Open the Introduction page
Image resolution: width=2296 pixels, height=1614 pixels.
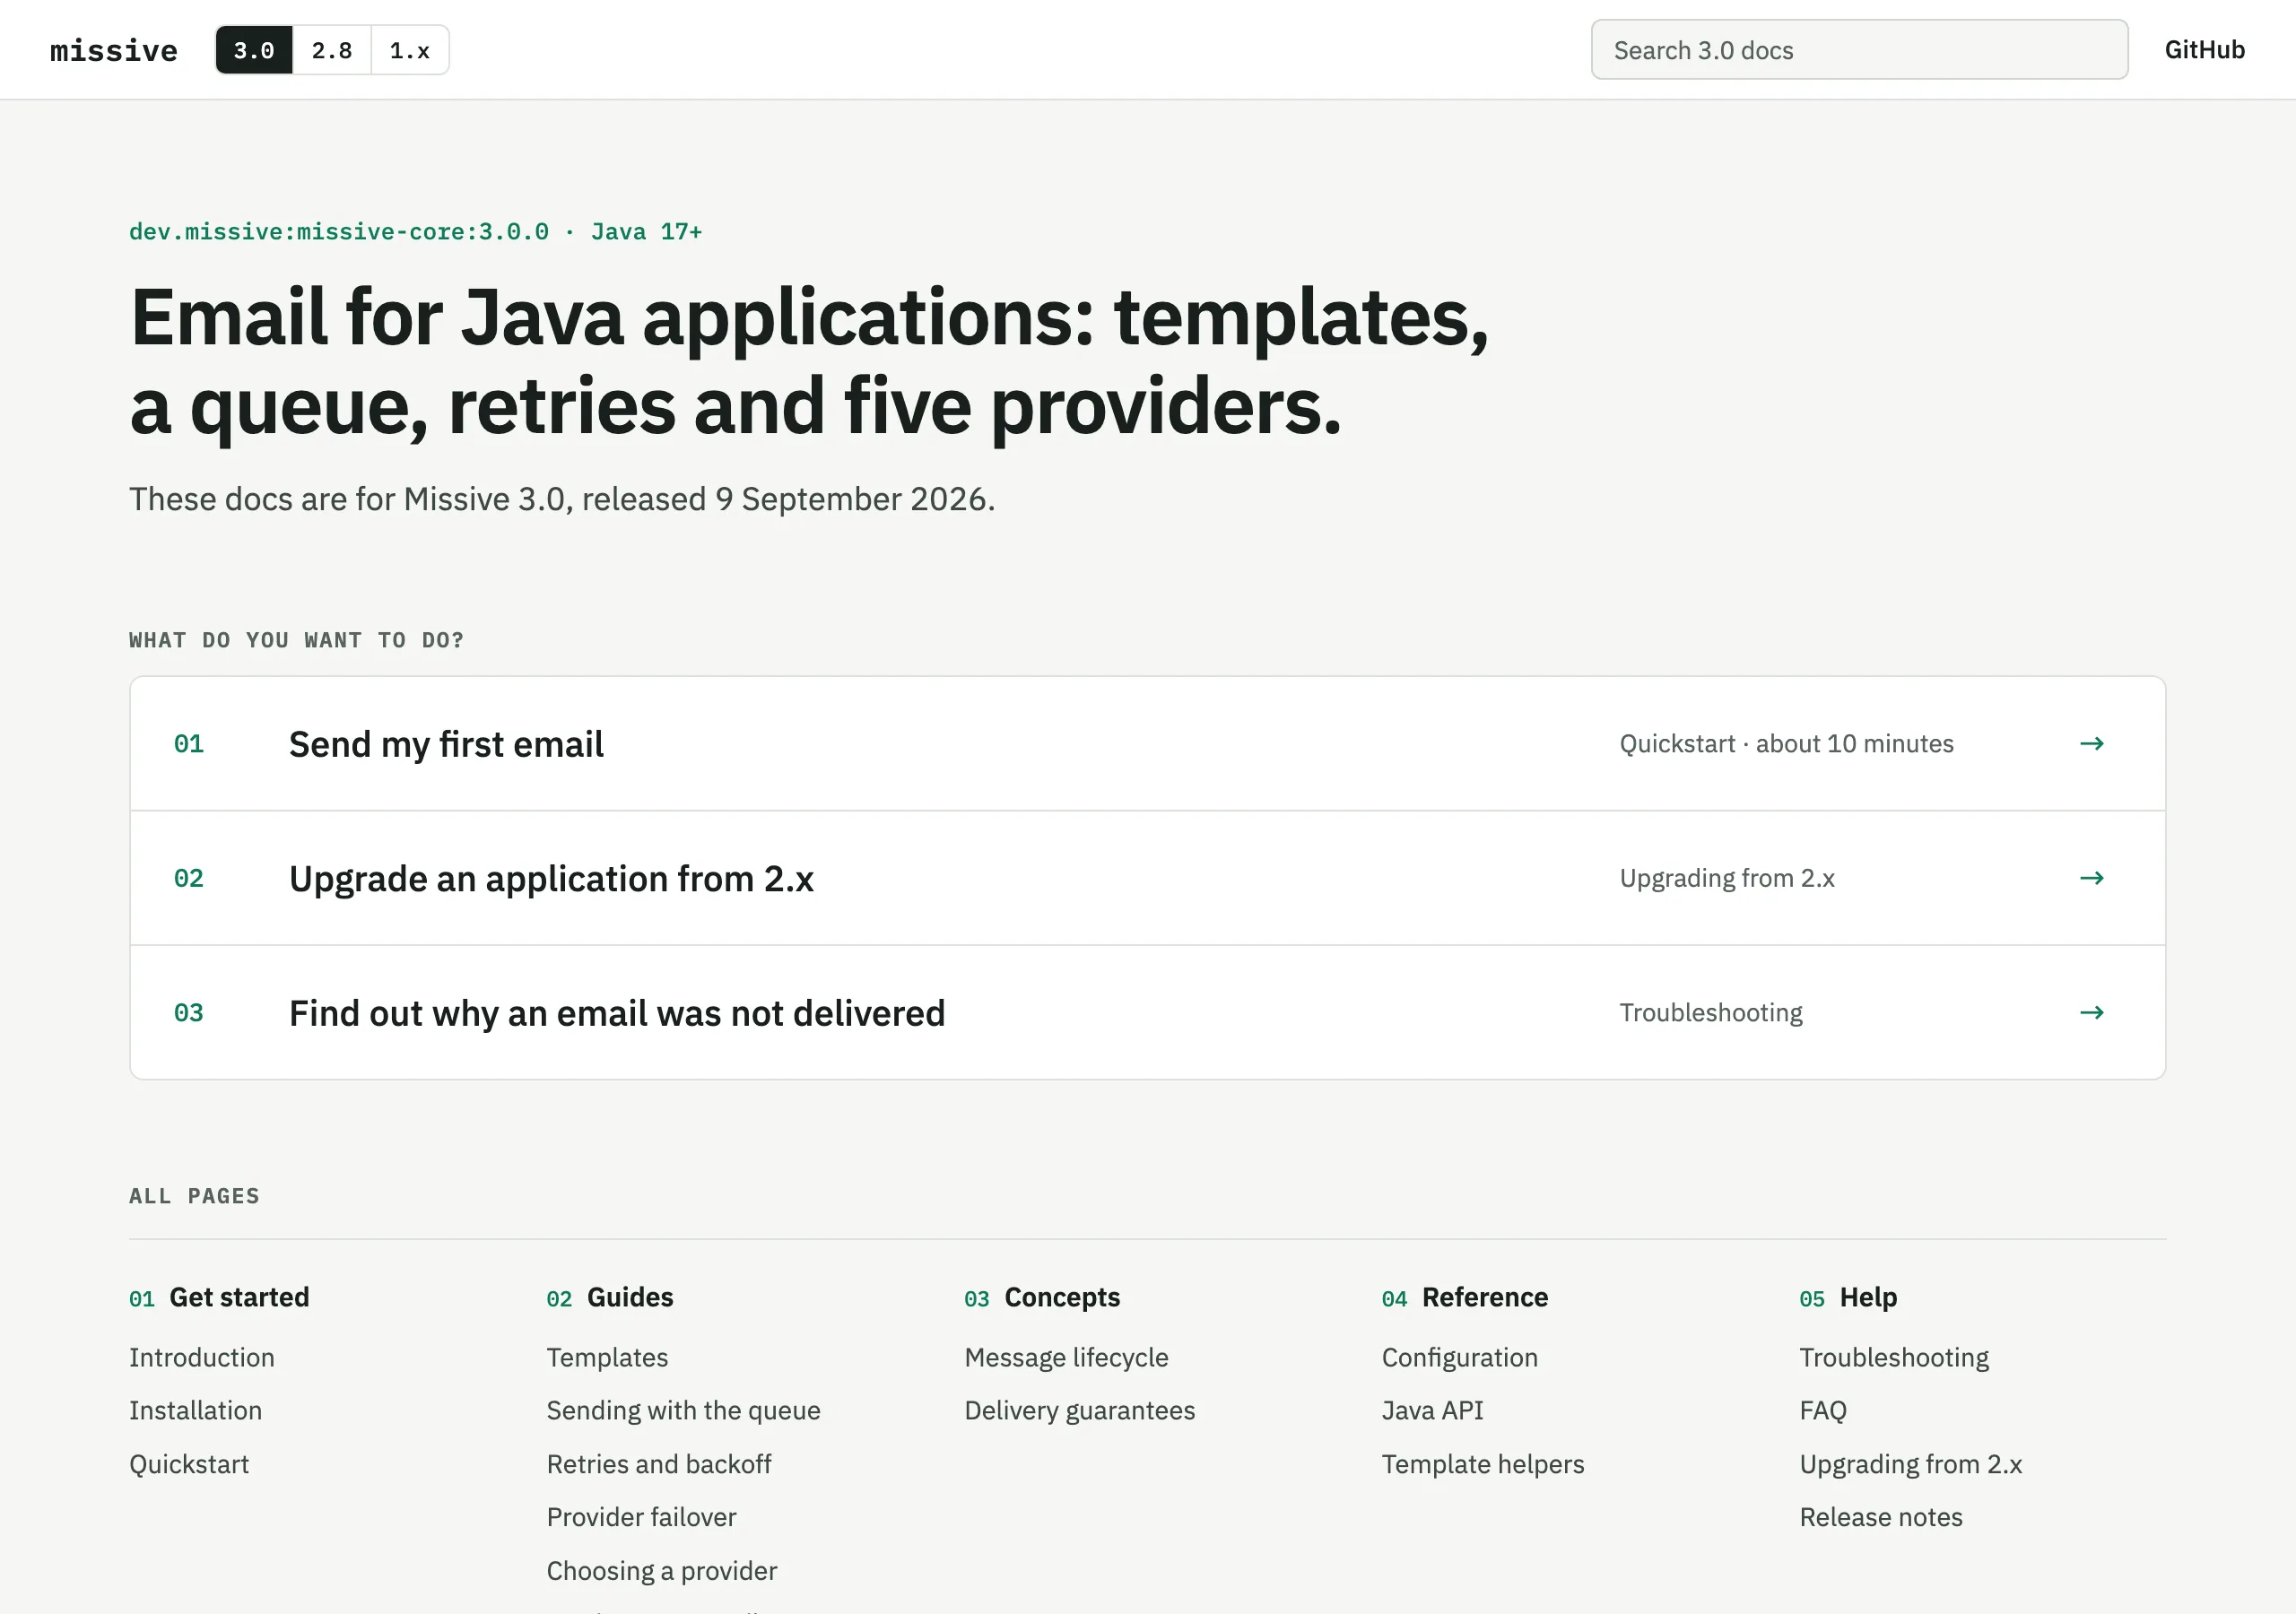(202, 1357)
